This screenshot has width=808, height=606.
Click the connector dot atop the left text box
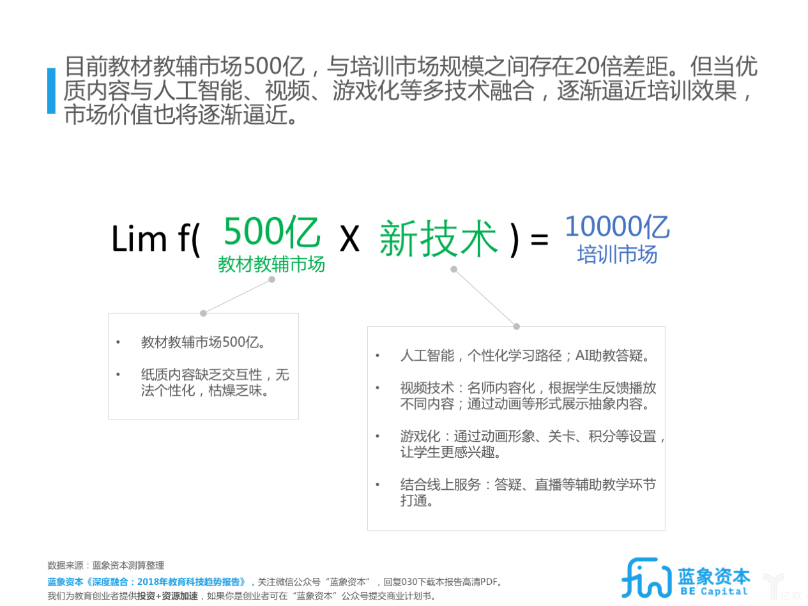(x=203, y=313)
